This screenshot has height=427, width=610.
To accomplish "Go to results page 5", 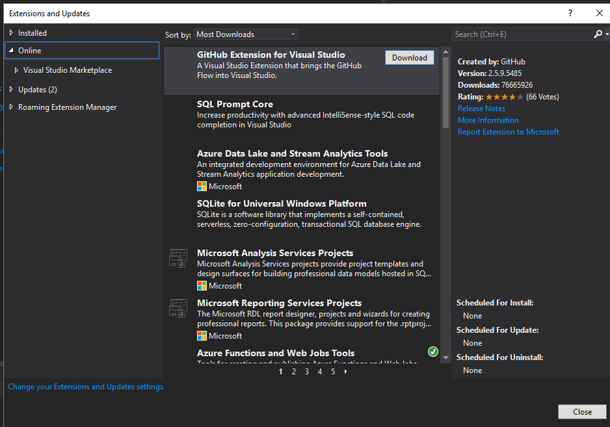I will click(333, 372).
